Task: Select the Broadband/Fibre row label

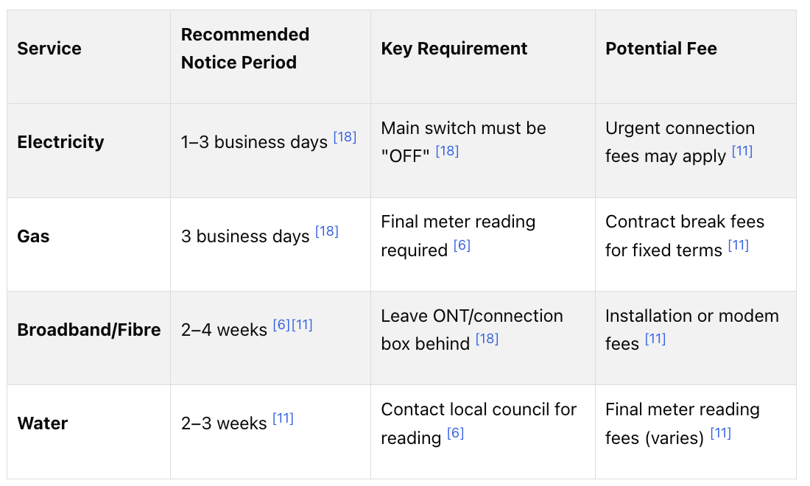Action: click(x=89, y=330)
